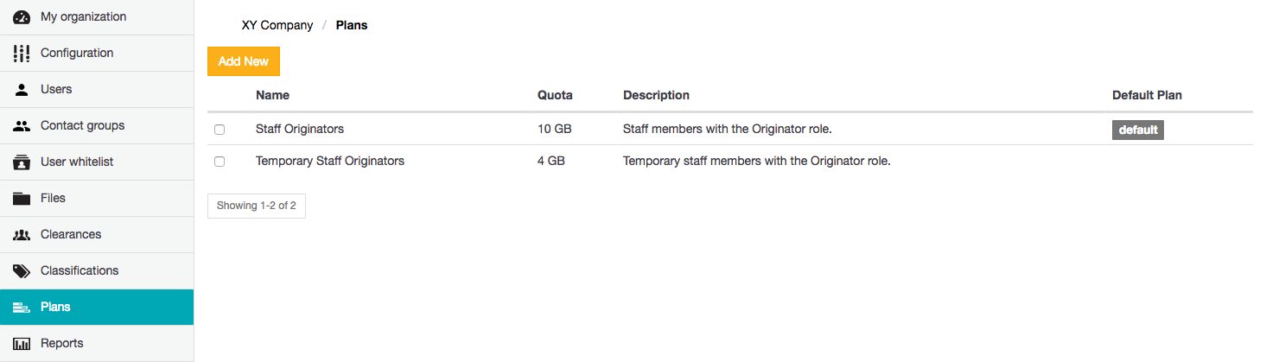1266x362 pixels.
Task: Tick the Staff Originators checkbox
Action: [x=219, y=130]
